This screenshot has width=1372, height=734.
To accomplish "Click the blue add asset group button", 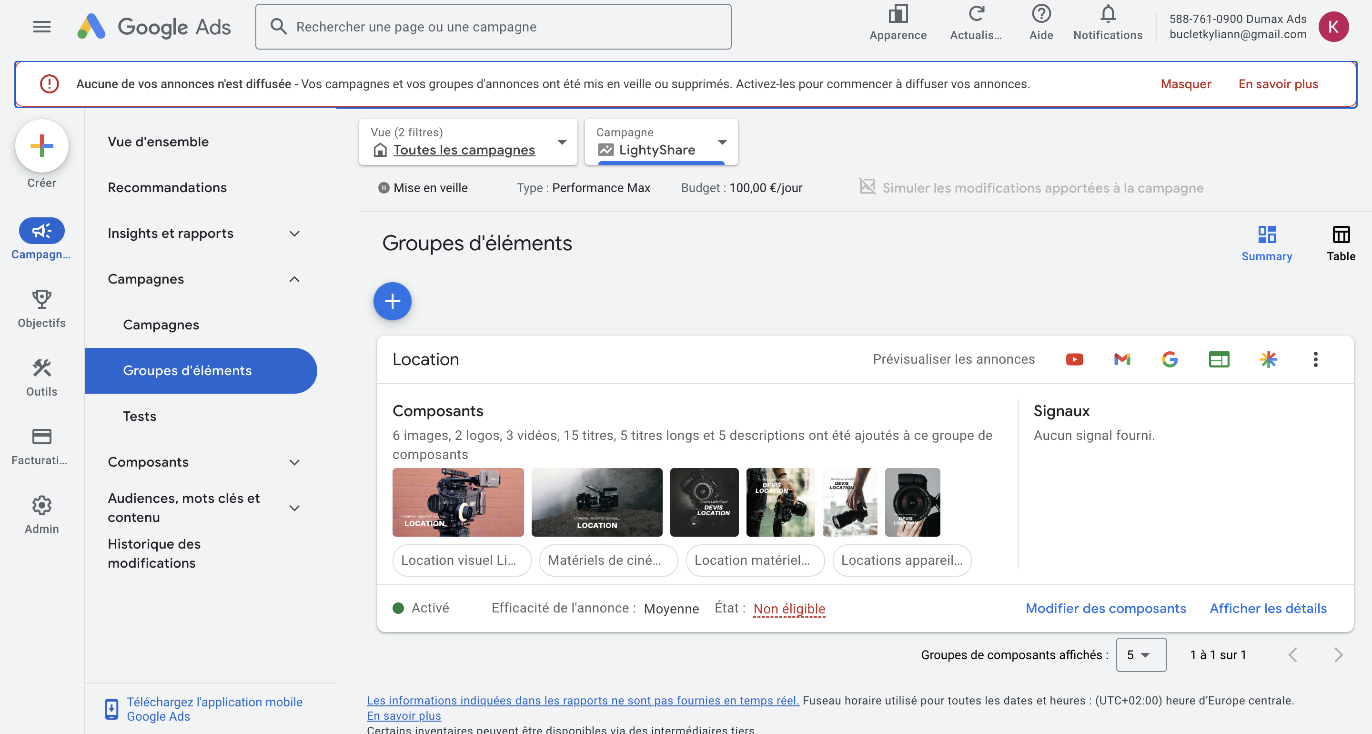I will tap(392, 301).
